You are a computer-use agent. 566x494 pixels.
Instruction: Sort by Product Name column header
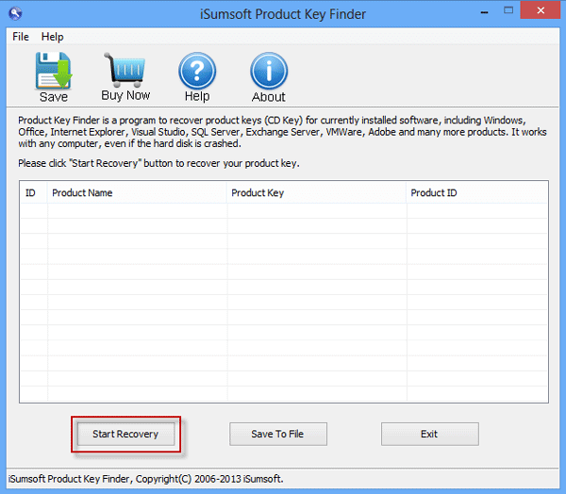[137, 192]
